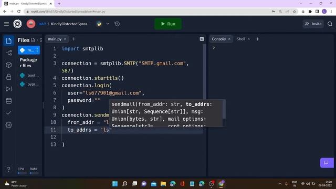The width and height of the screenshot is (336, 189).
Task: Open the chat bubble button
Action: pos(327,163)
